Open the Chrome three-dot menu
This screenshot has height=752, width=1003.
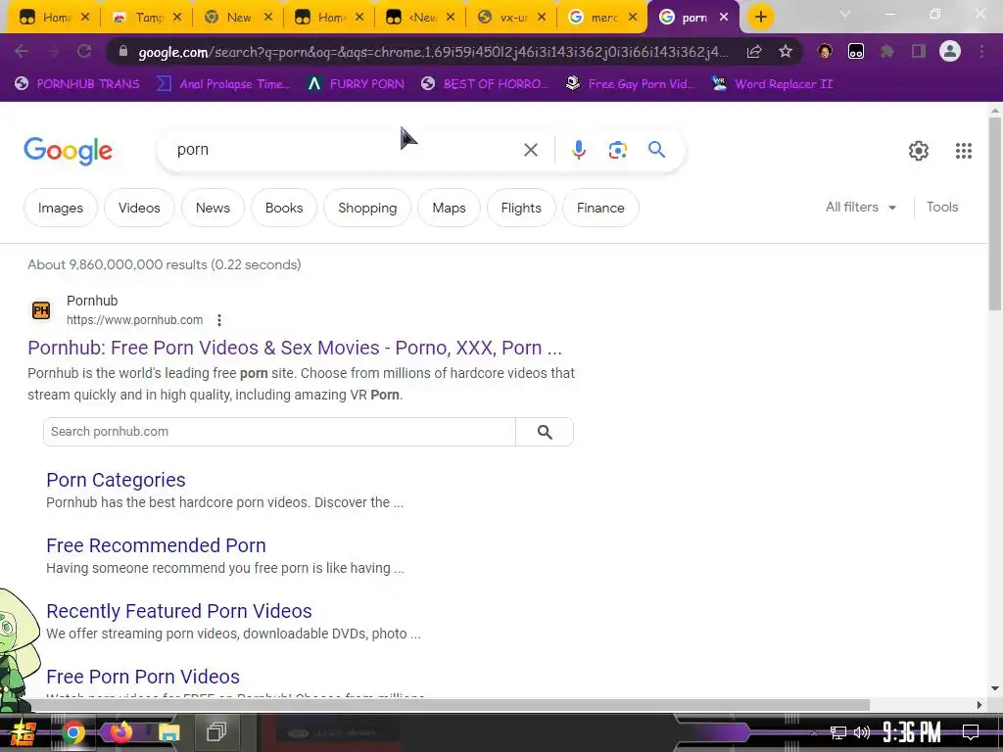(x=981, y=51)
